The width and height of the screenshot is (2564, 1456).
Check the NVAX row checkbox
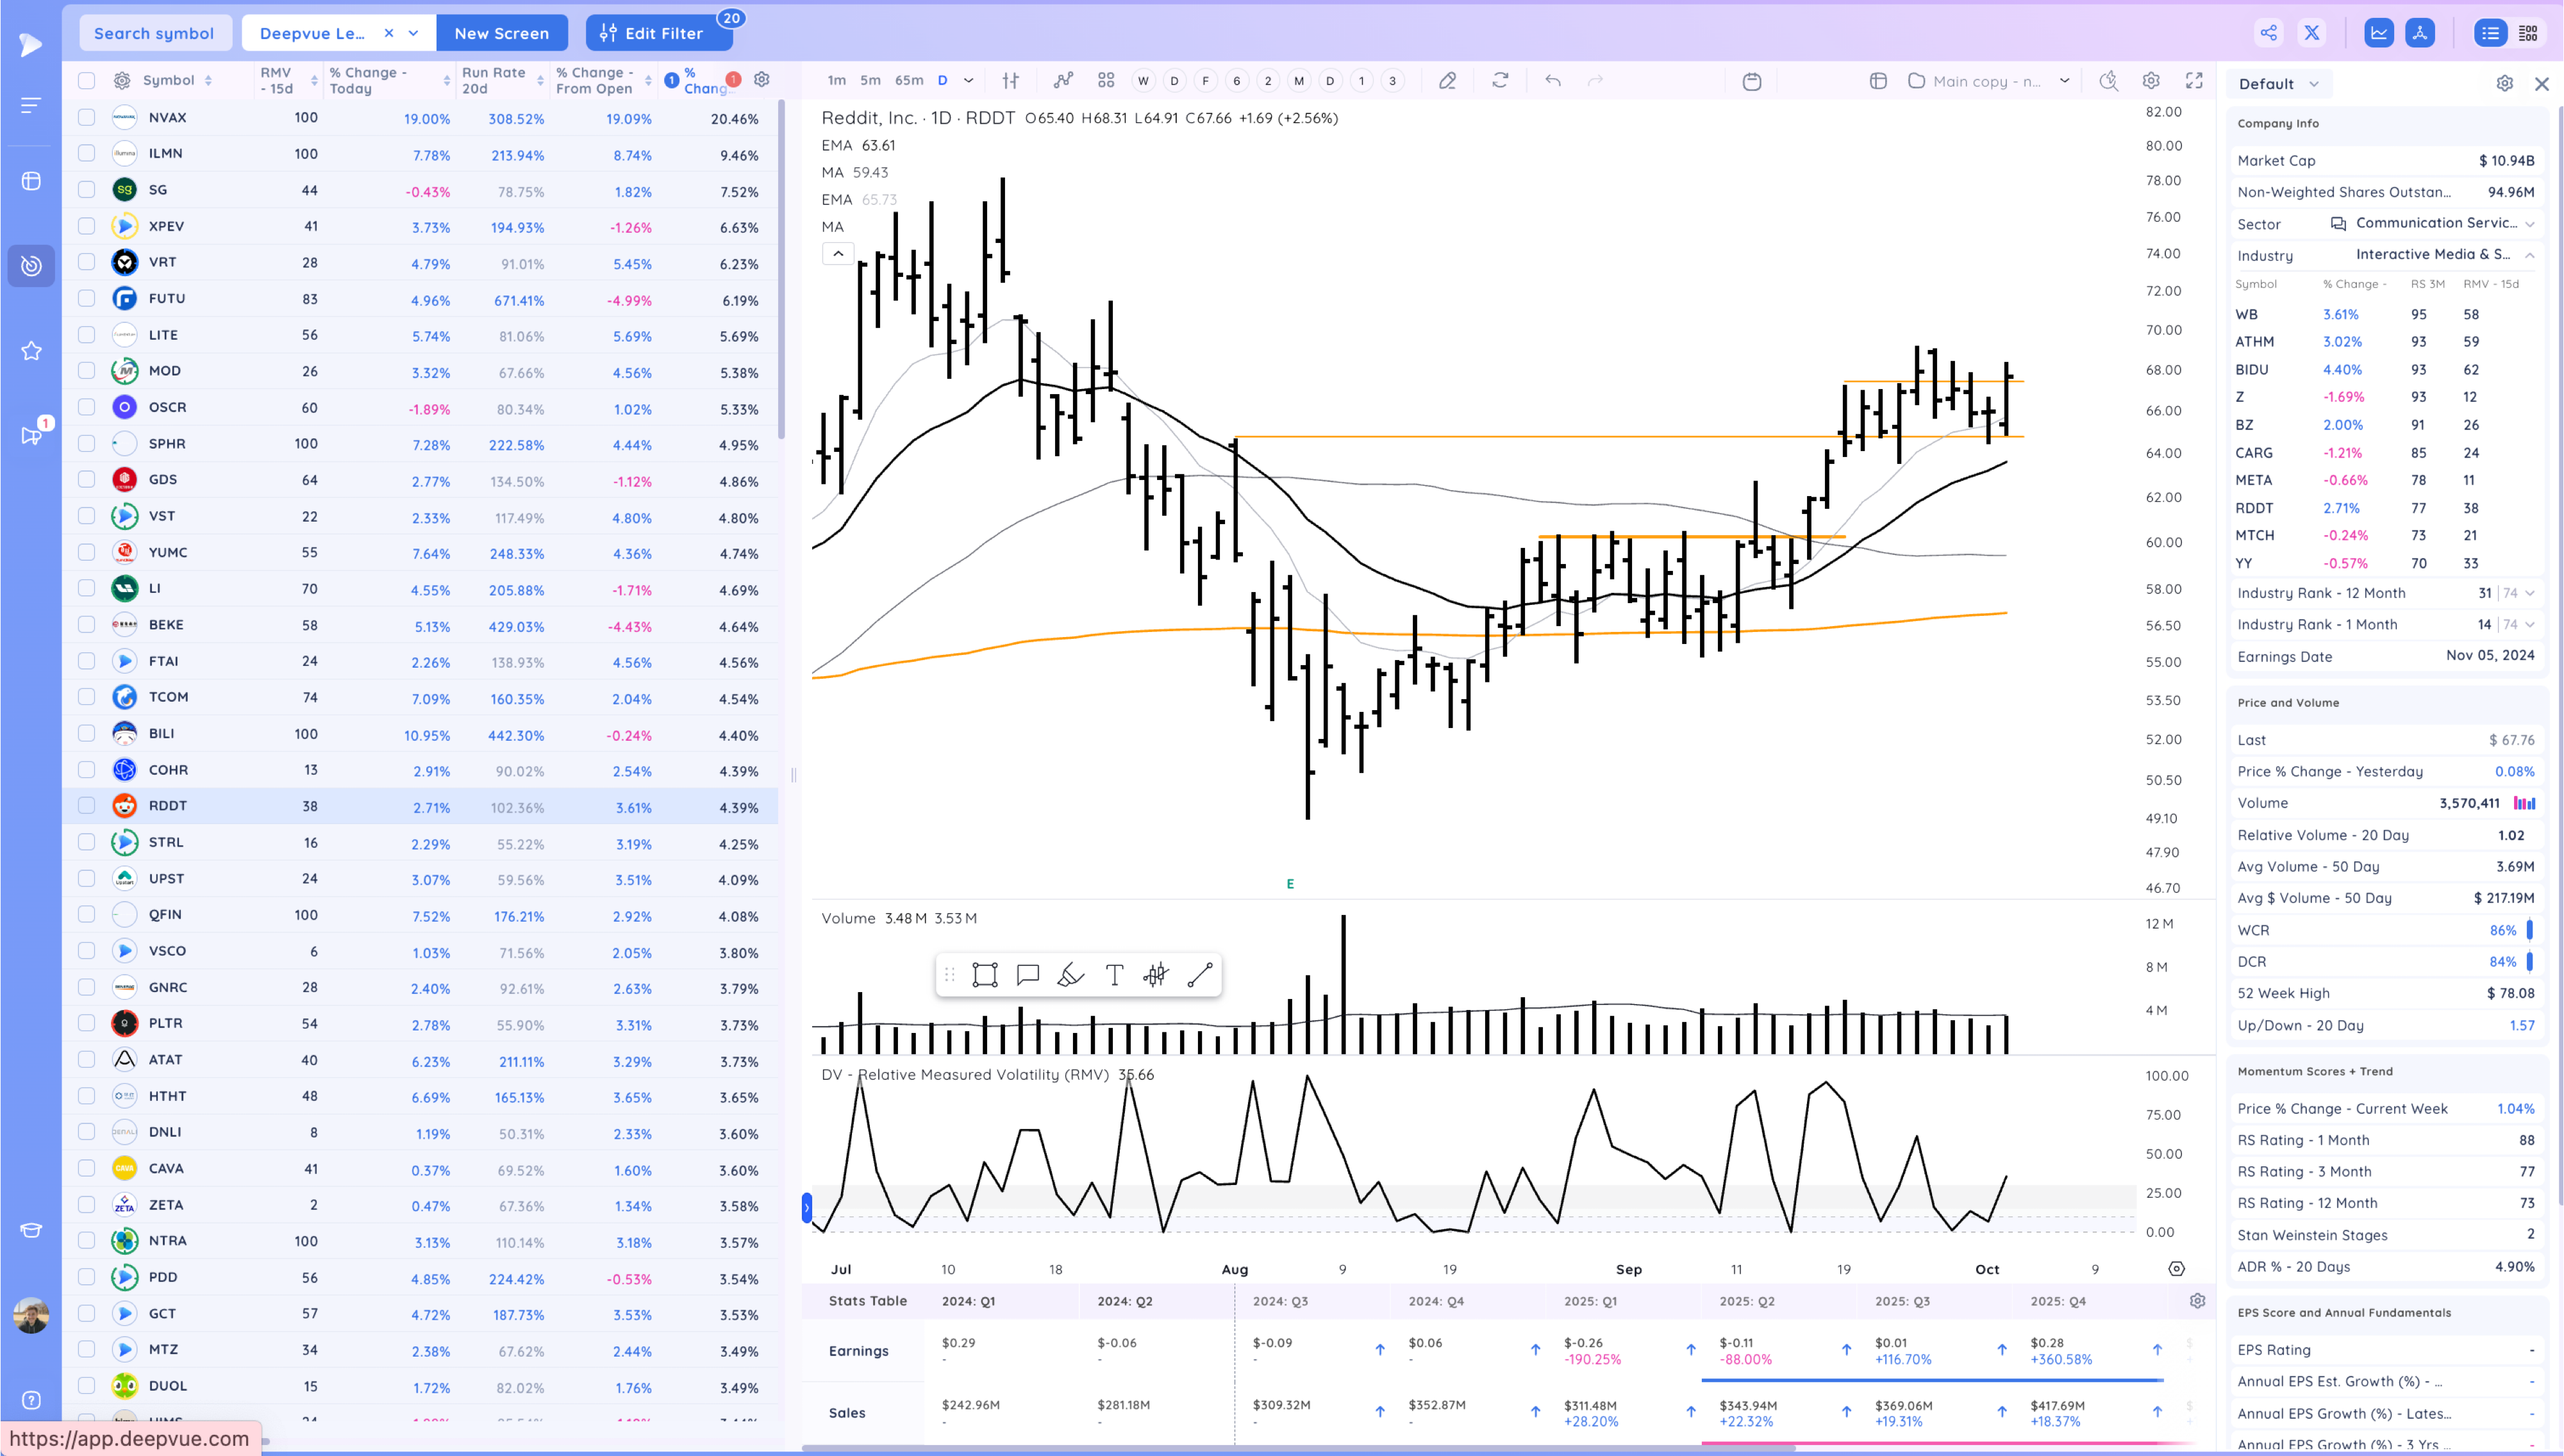(87, 118)
